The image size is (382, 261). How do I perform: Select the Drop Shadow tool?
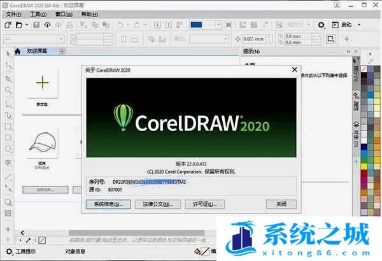pos(8,202)
